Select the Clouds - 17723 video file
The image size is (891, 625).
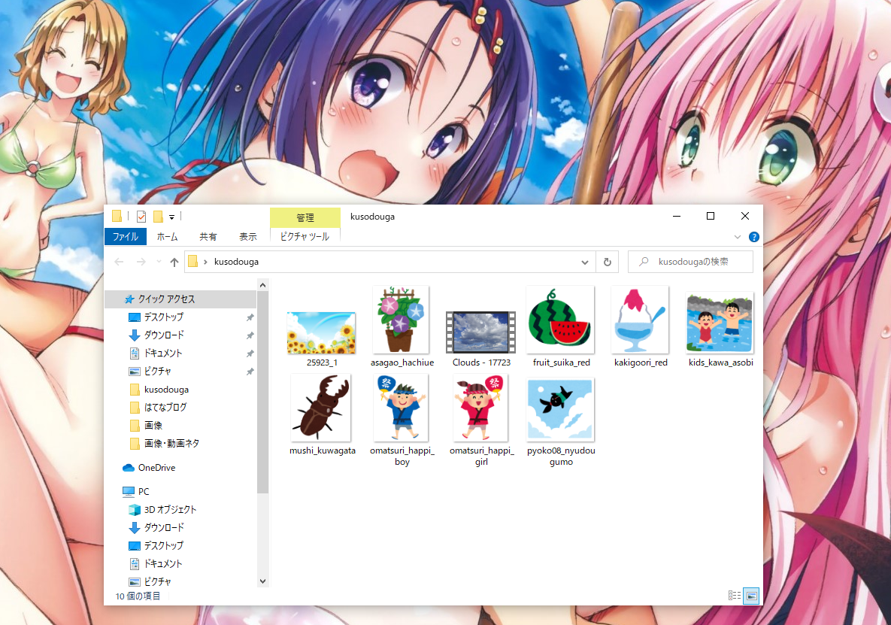pos(481,338)
